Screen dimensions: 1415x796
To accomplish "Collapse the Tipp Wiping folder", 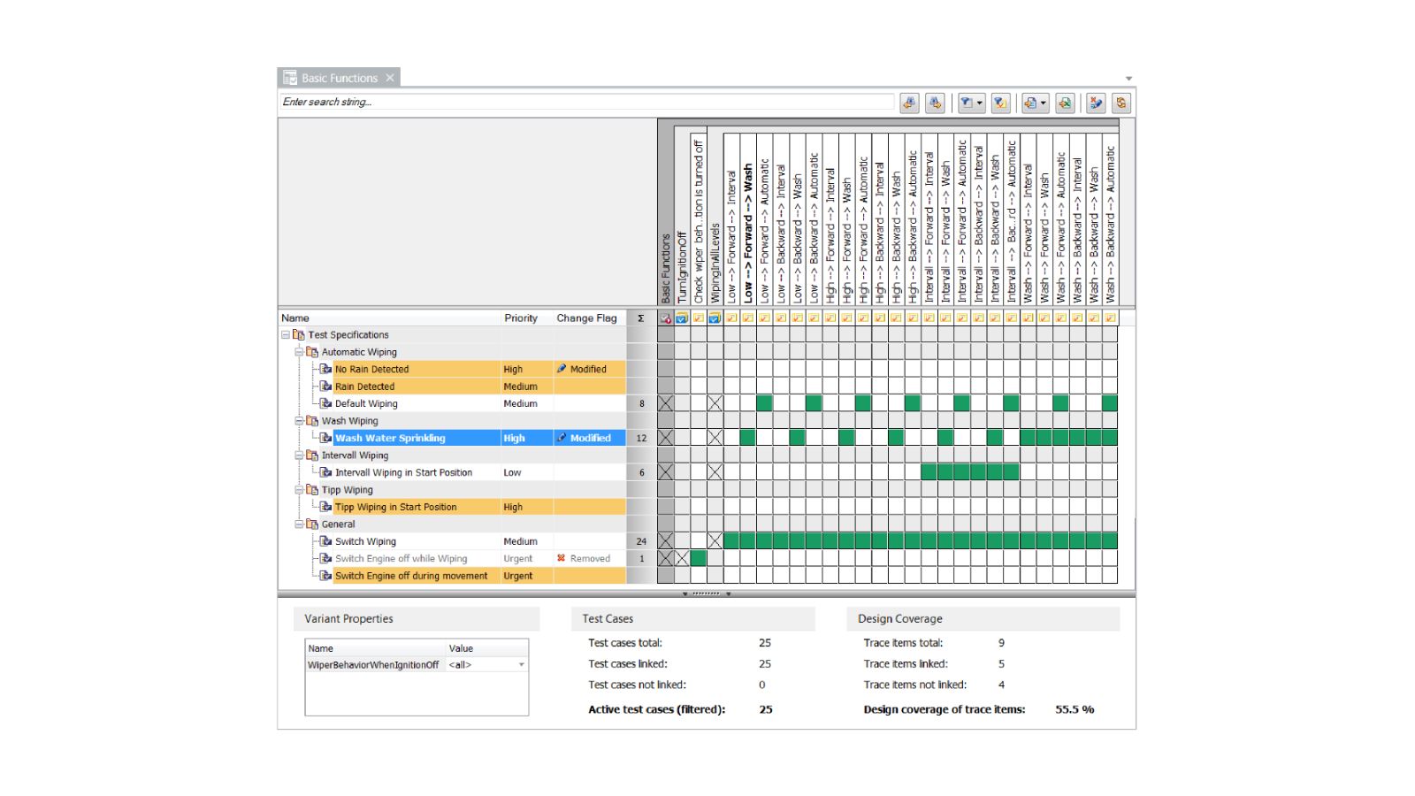I will click(x=299, y=490).
